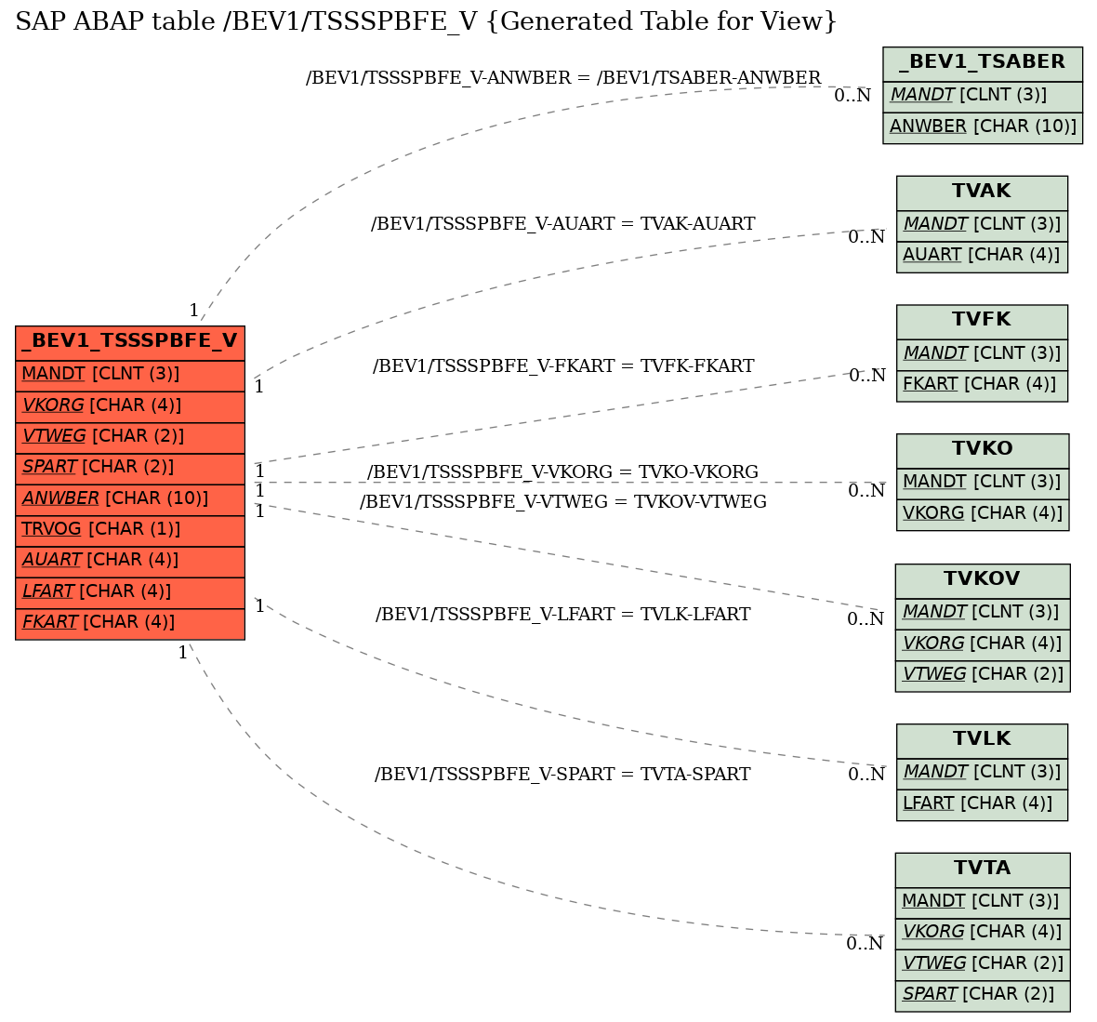Screen dimensions: 1097x1022
Task: Open the TVLK table header
Action: [982, 740]
